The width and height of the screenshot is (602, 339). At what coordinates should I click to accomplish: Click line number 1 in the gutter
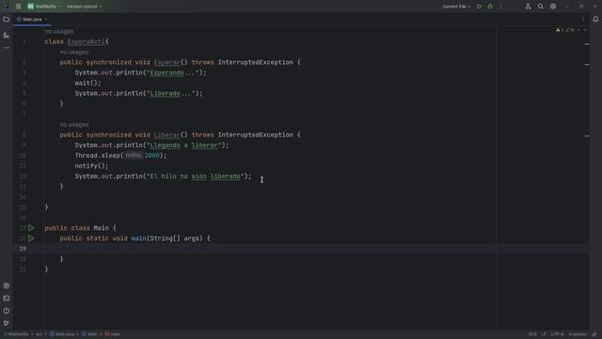(x=24, y=41)
